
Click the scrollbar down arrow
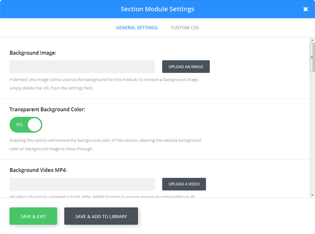pyautogui.click(x=312, y=195)
